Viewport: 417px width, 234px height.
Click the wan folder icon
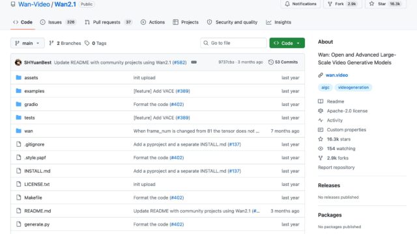[x=19, y=131]
